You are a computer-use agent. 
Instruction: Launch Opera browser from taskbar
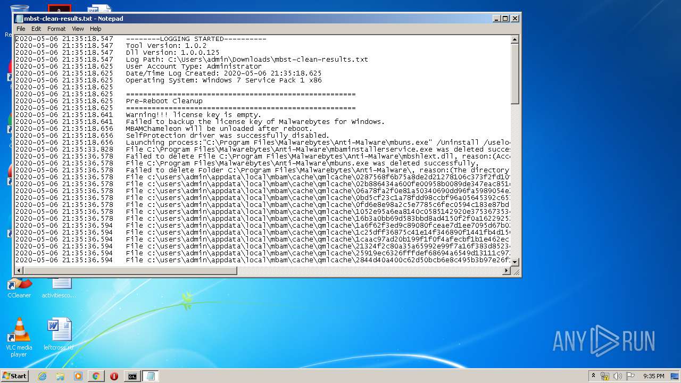[x=114, y=376]
